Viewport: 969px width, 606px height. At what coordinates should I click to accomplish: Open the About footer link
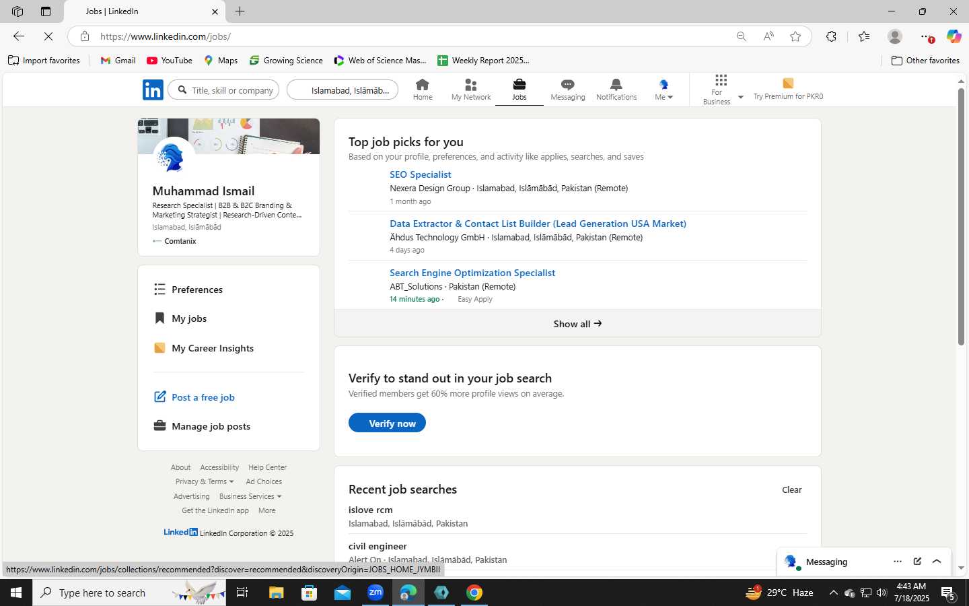point(180,467)
